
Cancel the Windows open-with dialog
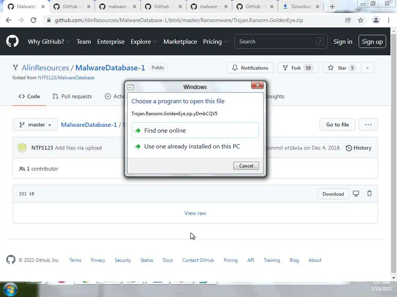click(x=246, y=166)
